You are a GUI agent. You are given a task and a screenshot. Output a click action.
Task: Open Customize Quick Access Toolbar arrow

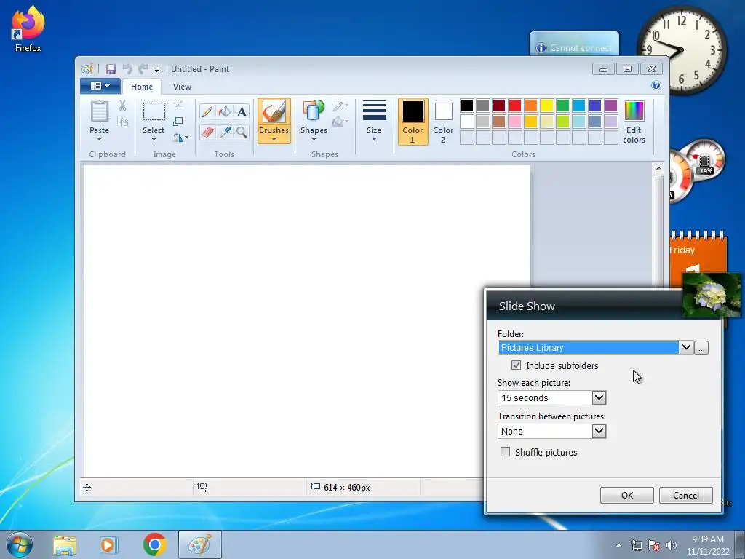coord(157,69)
